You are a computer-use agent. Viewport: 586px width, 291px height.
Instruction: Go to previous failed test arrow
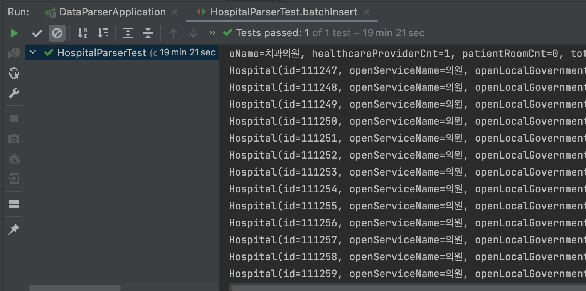[173, 33]
